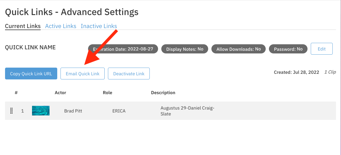Viewport: 341px width, 155px height.
Task: Click the Display Notes: No badge
Action: (x=185, y=49)
